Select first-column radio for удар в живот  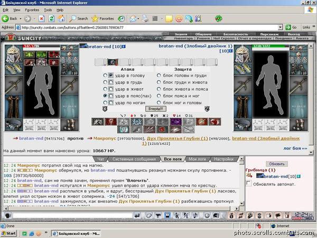(x=105, y=89)
